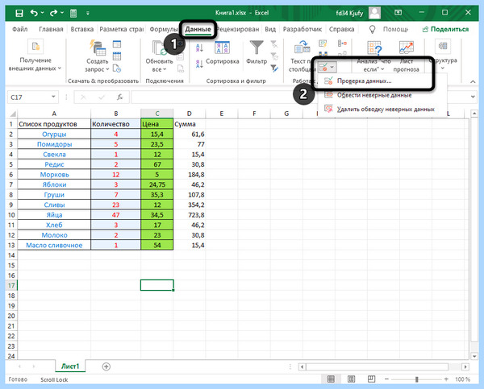Open Ribbon Display Options icon
484x389 pixels.
point(398,13)
